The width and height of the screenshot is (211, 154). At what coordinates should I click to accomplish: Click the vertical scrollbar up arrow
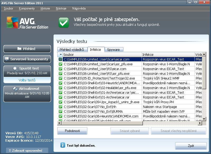(204, 54)
